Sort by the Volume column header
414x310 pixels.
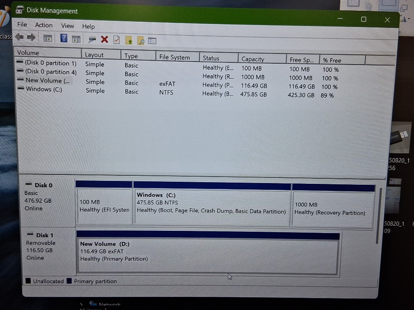point(48,53)
